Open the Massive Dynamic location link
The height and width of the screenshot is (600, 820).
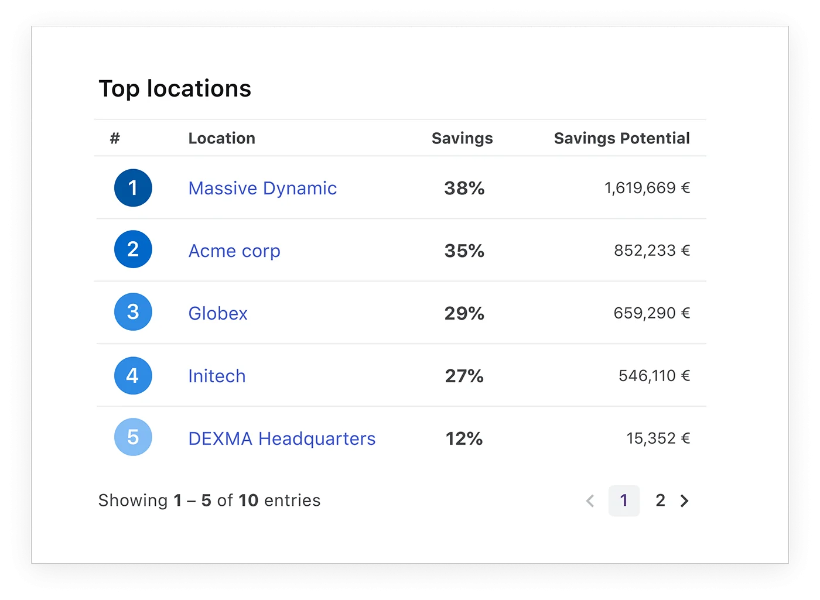click(x=262, y=188)
